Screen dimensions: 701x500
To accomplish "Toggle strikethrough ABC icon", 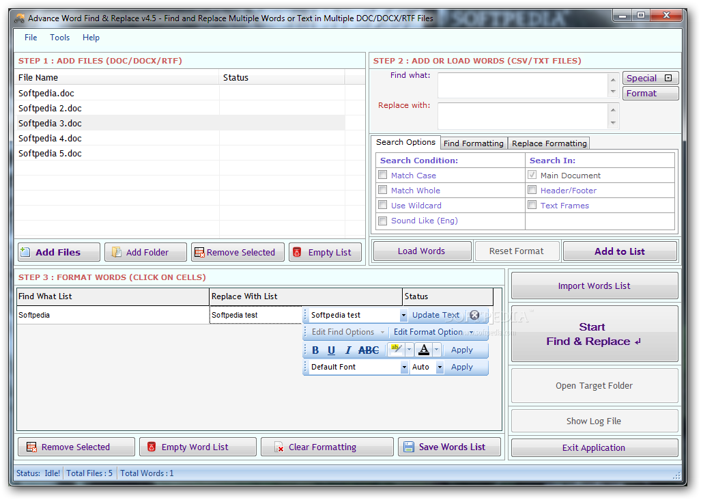I will click(369, 350).
